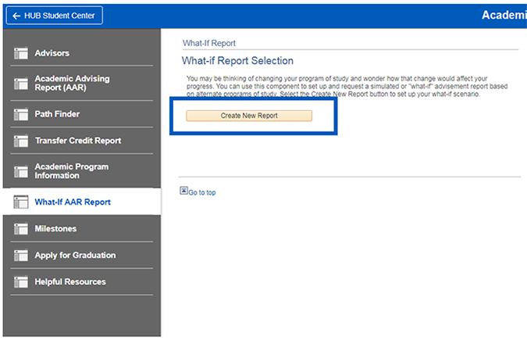
Task: Open the Path Finder text label
Action: point(57,114)
